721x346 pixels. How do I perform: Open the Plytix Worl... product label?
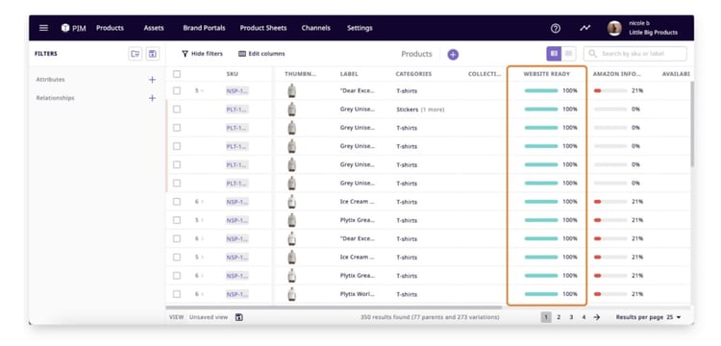pos(358,294)
